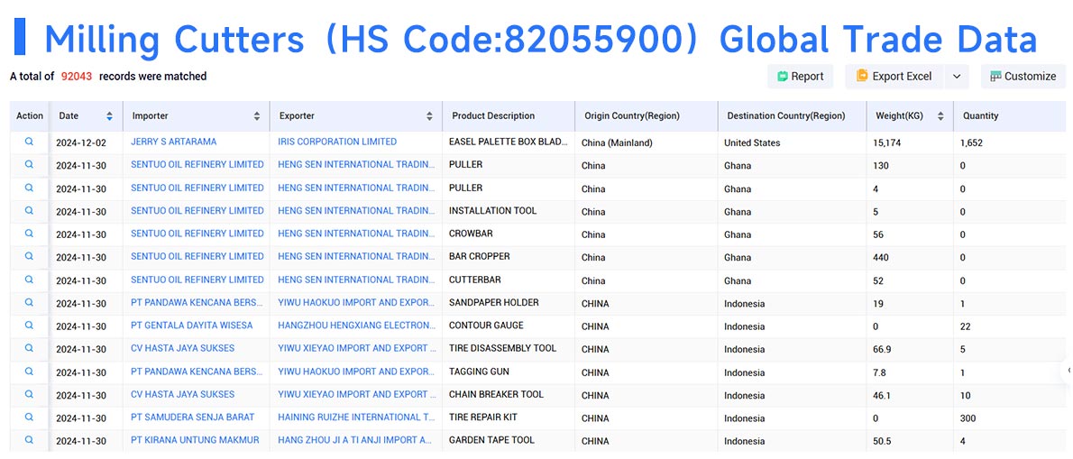
Task: Open importer PT KIRANA UNTUNG MAKMUR
Action: pyautogui.click(x=195, y=440)
